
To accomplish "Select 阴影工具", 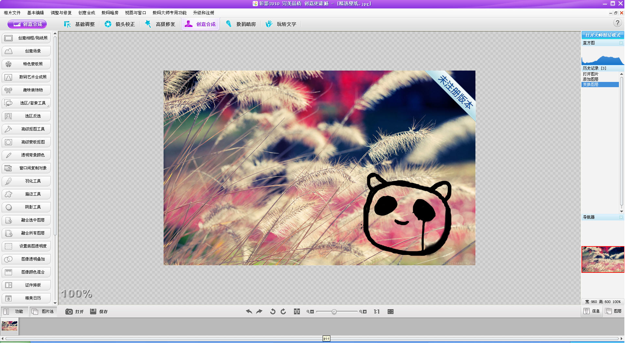I will coord(26,207).
